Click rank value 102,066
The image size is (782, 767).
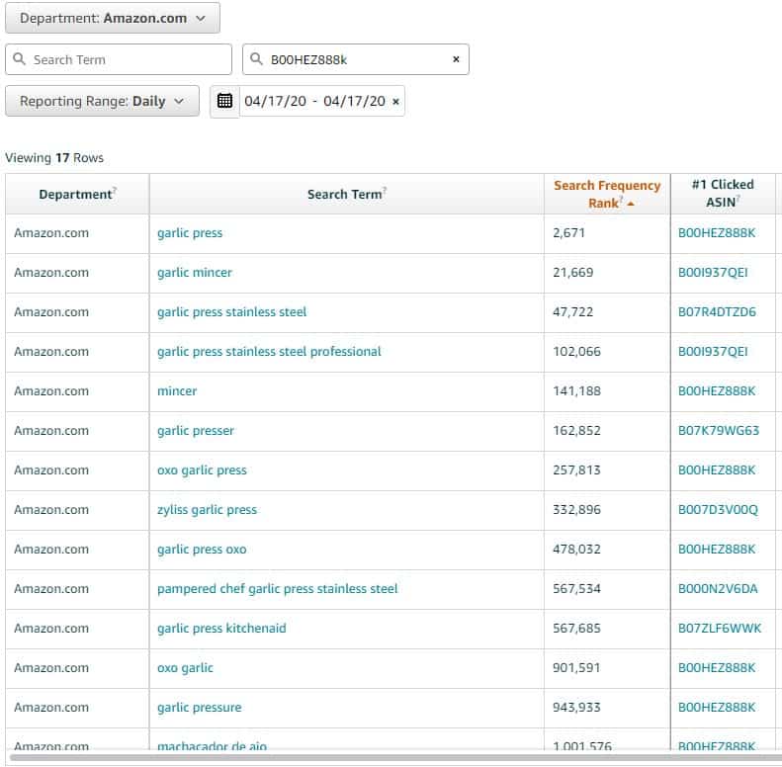pos(577,352)
